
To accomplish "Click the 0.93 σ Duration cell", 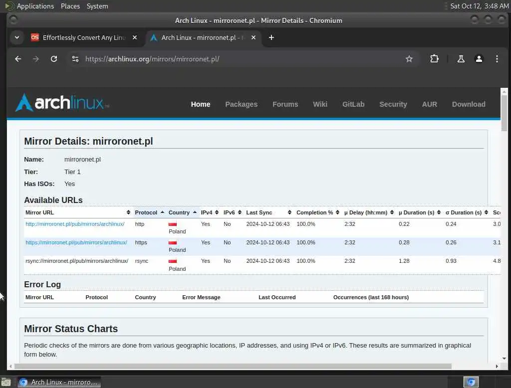I will point(451,261).
